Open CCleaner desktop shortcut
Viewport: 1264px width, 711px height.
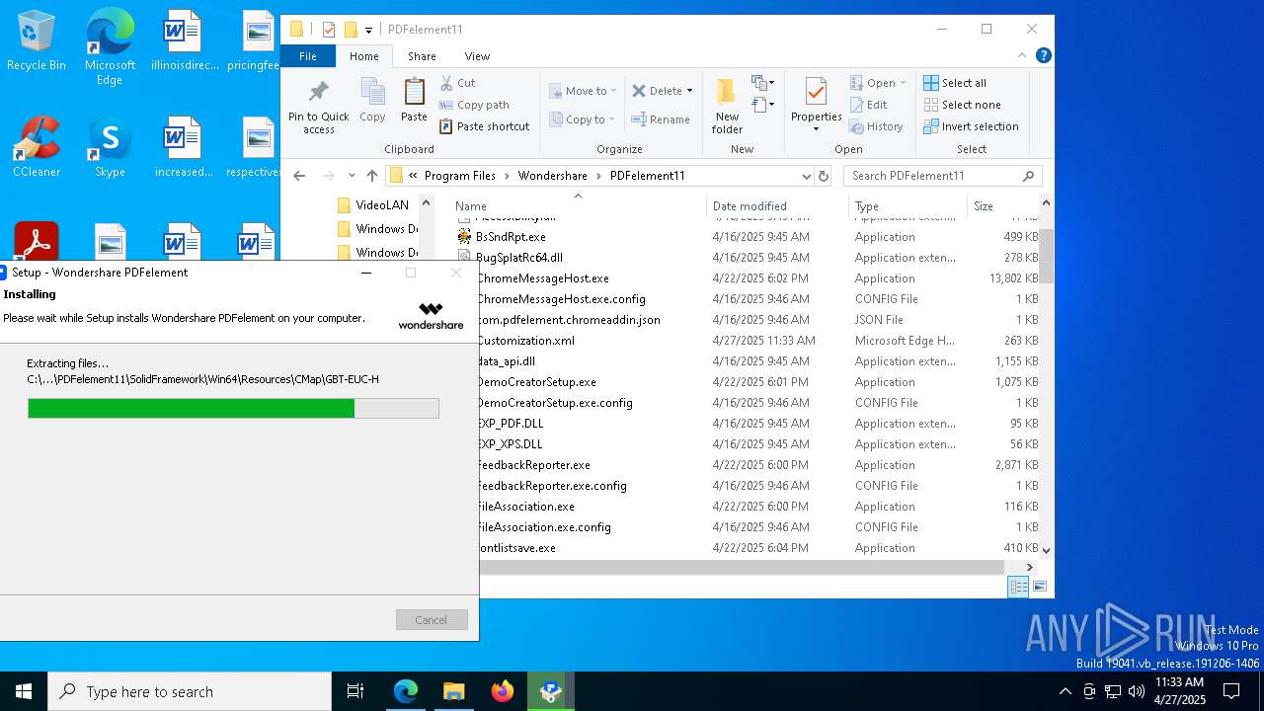coord(37,147)
